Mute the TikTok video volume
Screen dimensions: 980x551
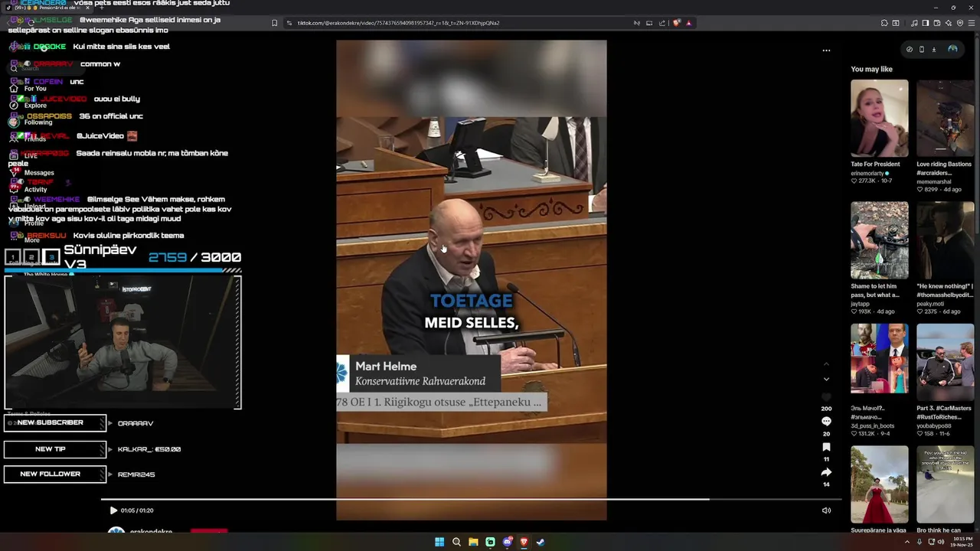(826, 510)
